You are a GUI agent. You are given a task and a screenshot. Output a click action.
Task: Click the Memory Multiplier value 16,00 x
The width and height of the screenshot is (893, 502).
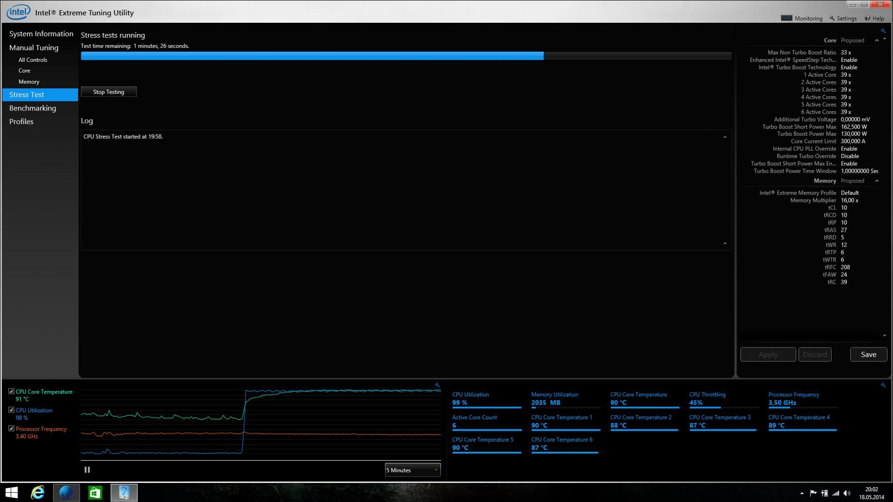850,201
